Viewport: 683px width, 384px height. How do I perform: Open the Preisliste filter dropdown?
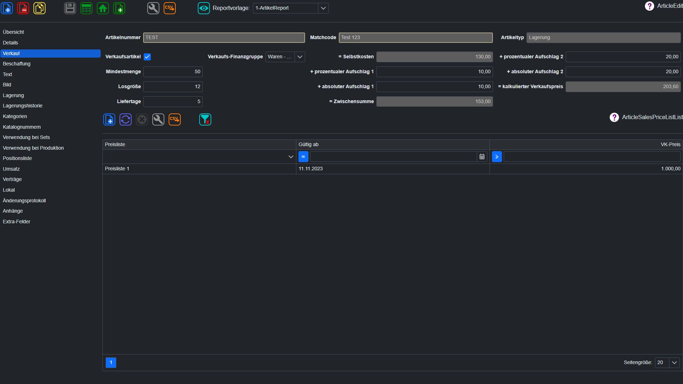(291, 156)
